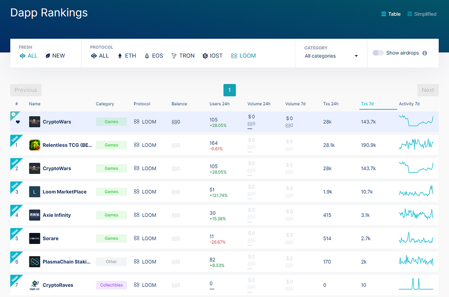Click the -26.67% users change for Sorare
449x297 pixels.
(218, 242)
